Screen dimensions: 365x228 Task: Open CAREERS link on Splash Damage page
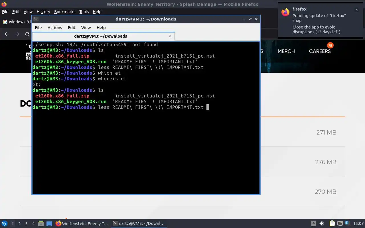pos(320,51)
